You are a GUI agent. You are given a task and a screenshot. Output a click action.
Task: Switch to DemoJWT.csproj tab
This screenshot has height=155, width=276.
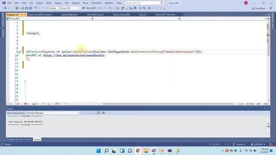point(95,15)
